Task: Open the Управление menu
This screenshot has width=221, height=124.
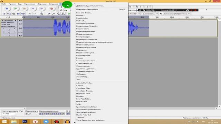Action: (x=29, y=4)
